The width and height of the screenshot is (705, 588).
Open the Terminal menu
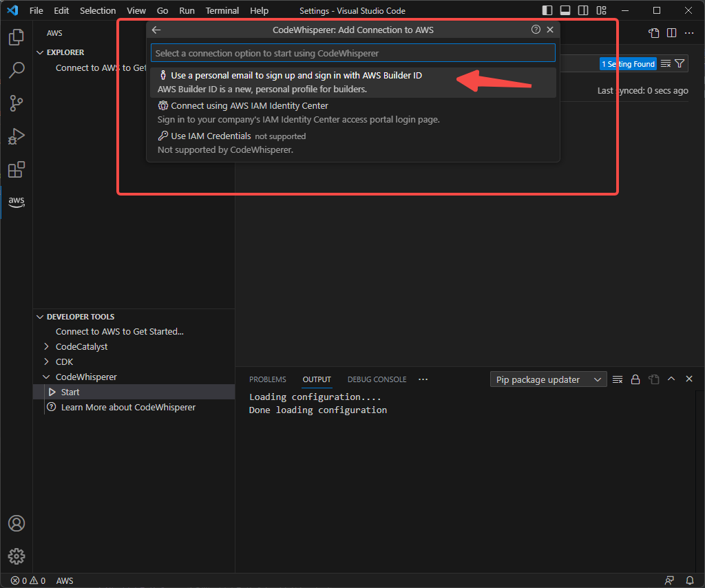pos(222,10)
